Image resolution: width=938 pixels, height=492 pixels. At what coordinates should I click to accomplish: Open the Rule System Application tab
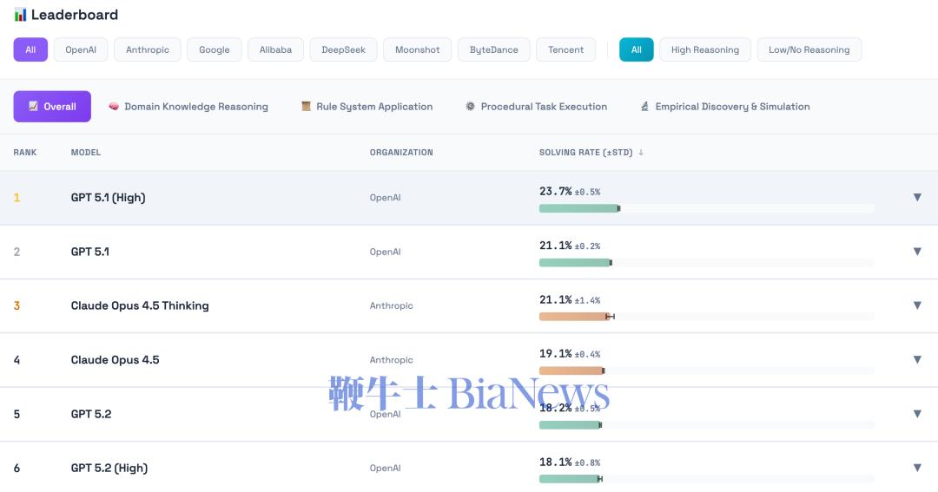(x=374, y=107)
